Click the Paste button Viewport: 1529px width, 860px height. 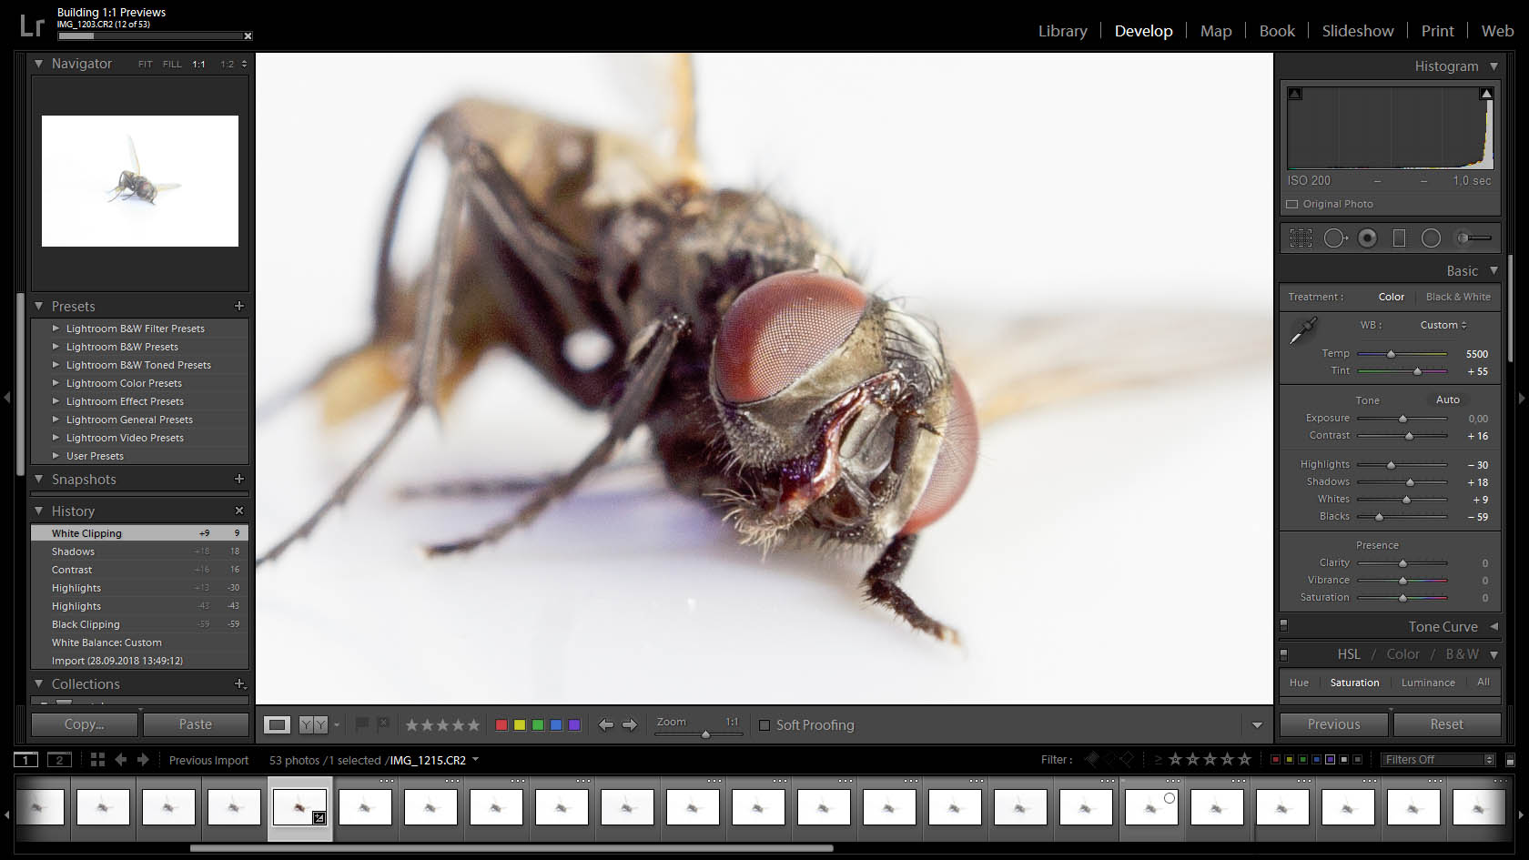[196, 724]
